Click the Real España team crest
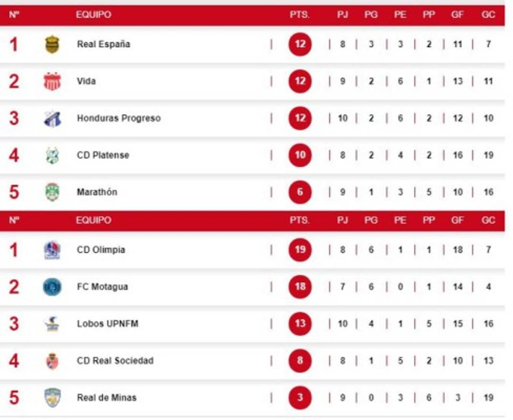The image size is (513, 420). (x=52, y=45)
